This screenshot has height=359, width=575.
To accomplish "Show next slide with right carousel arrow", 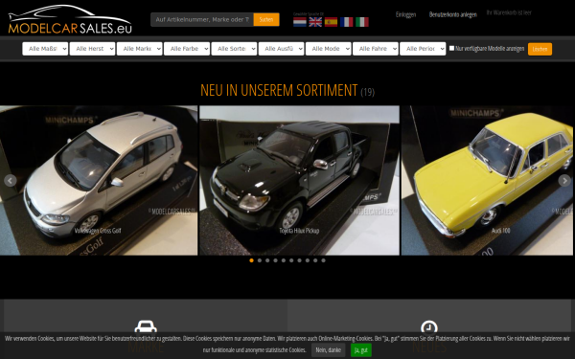I will pos(564,181).
